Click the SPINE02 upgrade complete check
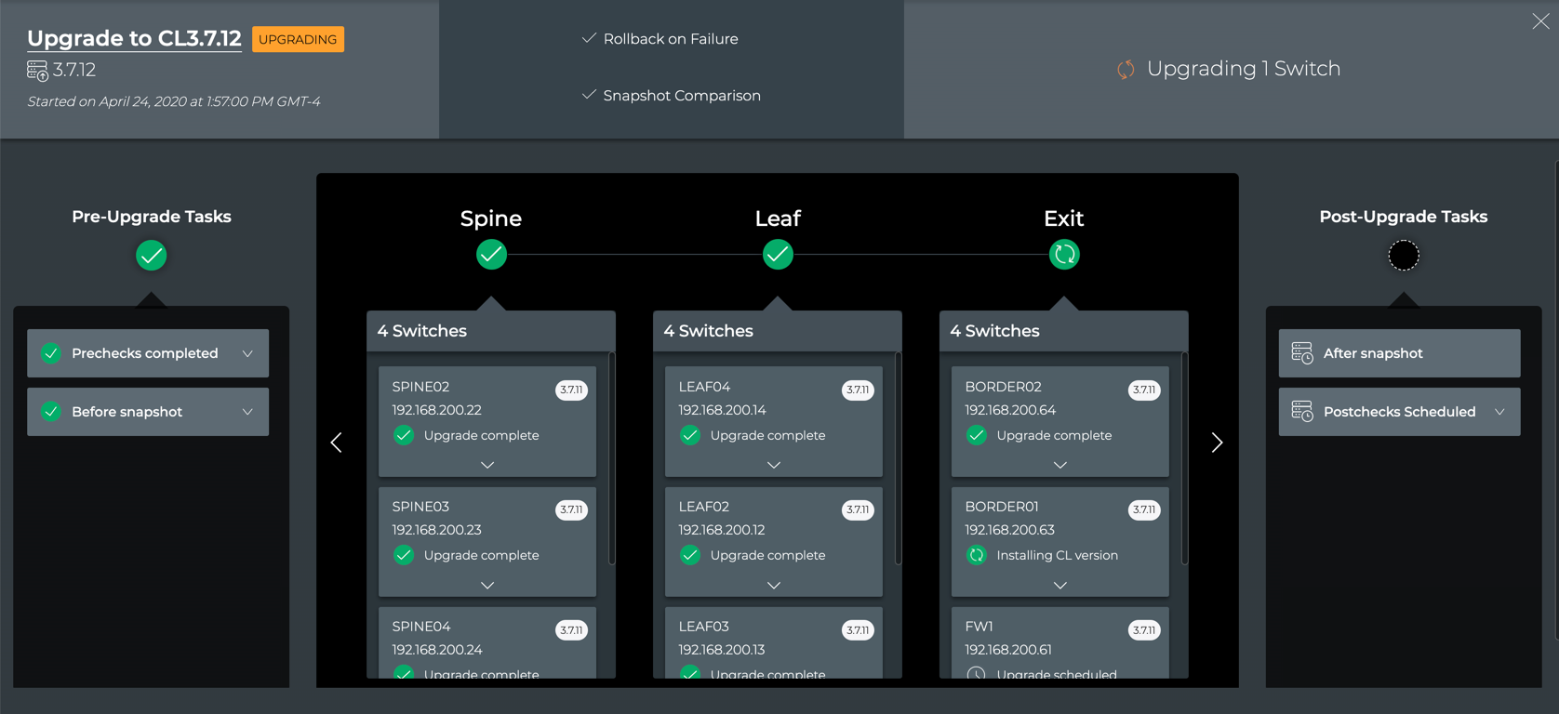The width and height of the screenshot is (1559, 714). point(404,435)
